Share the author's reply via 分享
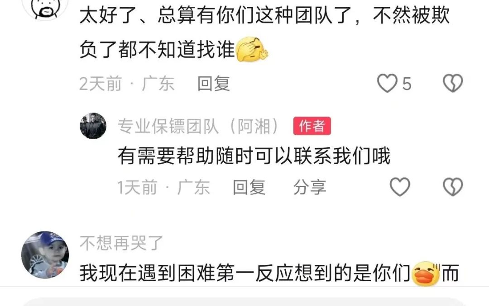 click(x=310, y=188)
